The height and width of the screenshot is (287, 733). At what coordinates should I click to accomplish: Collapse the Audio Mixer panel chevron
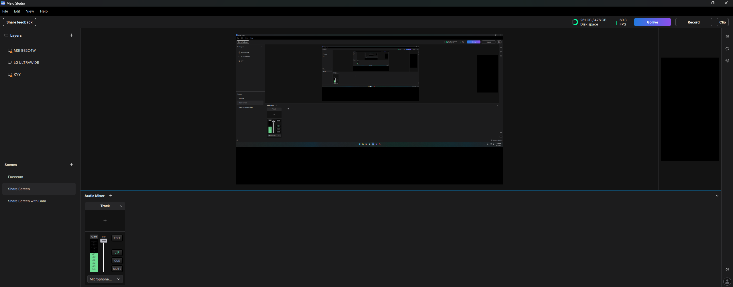pyautogui.click(x=717, y=196)
